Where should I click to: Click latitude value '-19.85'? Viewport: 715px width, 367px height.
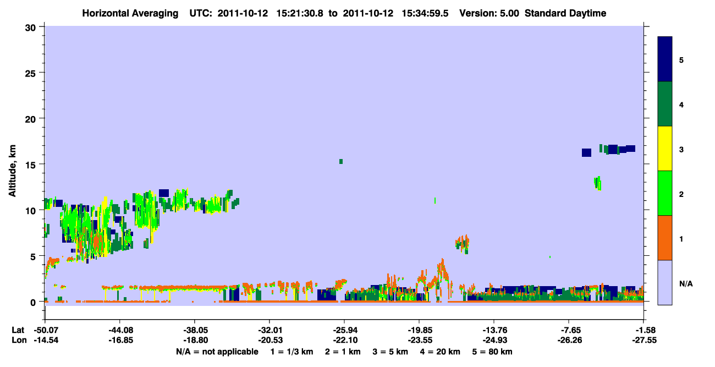419,330
